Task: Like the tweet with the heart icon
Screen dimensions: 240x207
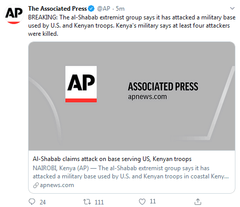Action: [142, 202]
